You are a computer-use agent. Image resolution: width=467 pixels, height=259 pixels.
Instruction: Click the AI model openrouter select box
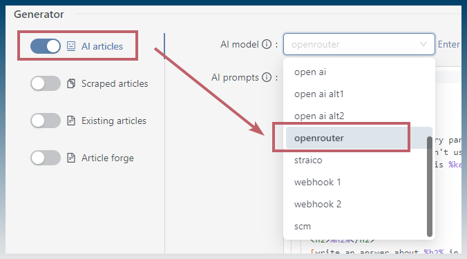click(359, 44)
